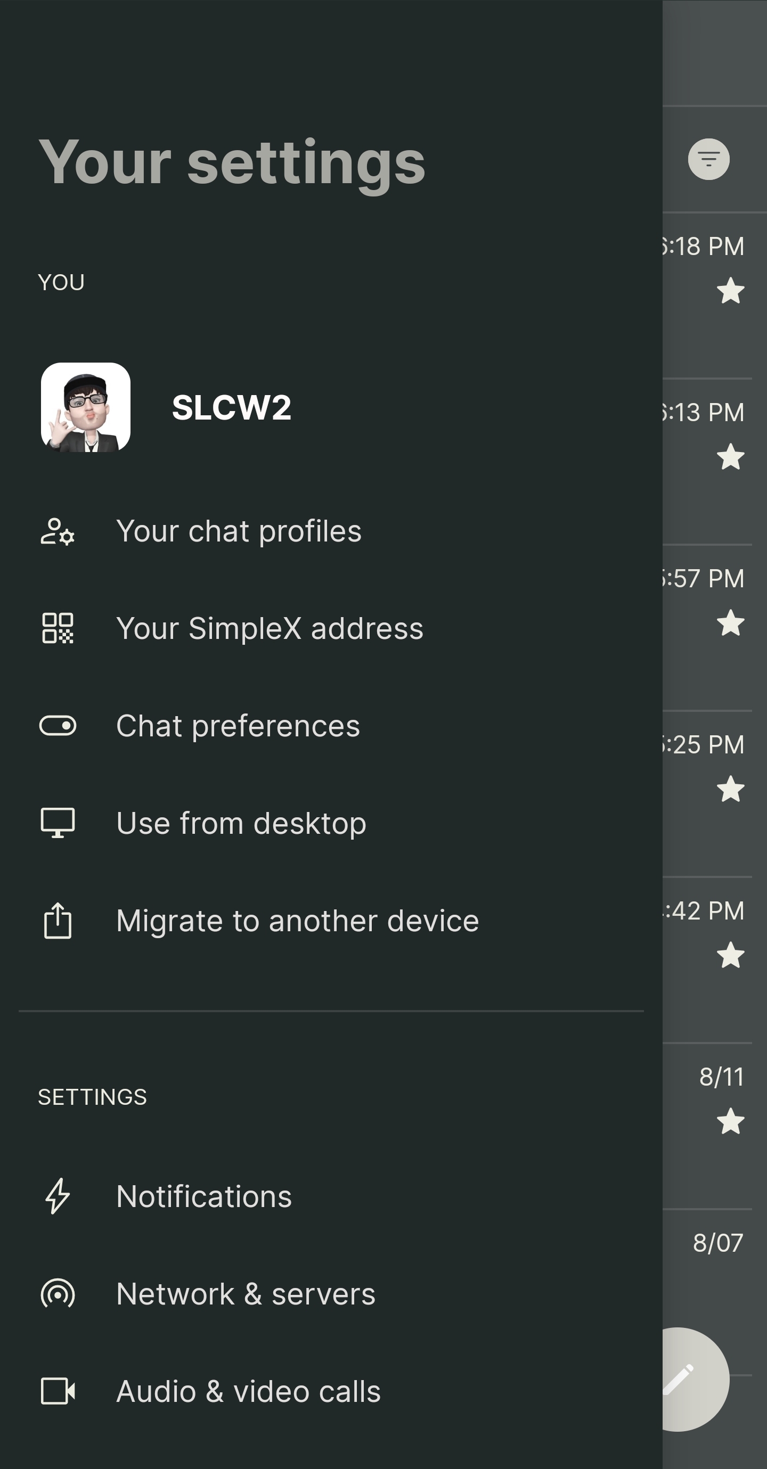This screenshot has height=1469, width=767.
Task: Tap the SLCW2 profile avatar
Action: (x=86, y=407)
